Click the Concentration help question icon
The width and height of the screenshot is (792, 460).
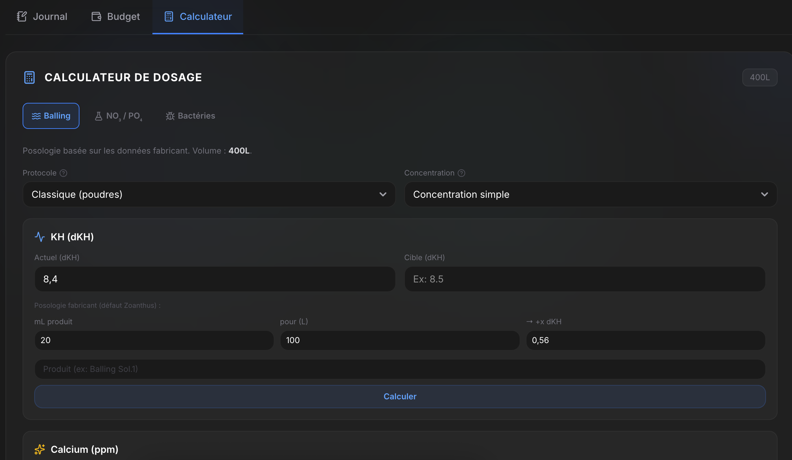pyautogui.click(x=461, y=173)
